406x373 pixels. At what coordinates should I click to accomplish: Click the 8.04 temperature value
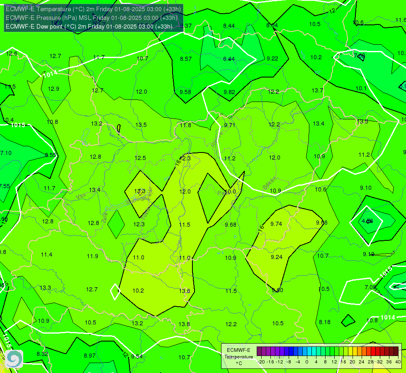272,25
